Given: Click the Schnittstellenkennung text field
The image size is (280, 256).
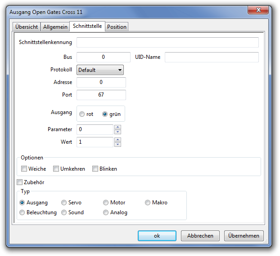Looking at the screenshot, I should click(x=167, y=43).
